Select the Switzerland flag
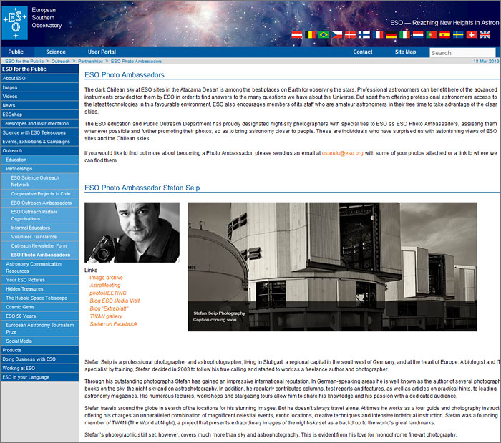This screenshot has height=443, width=501. point(472,35)
